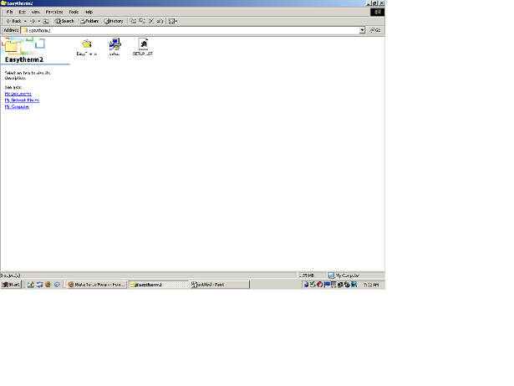Open the Help menu
This screenshot has height=386, width=514.
[x=89, y=12]
